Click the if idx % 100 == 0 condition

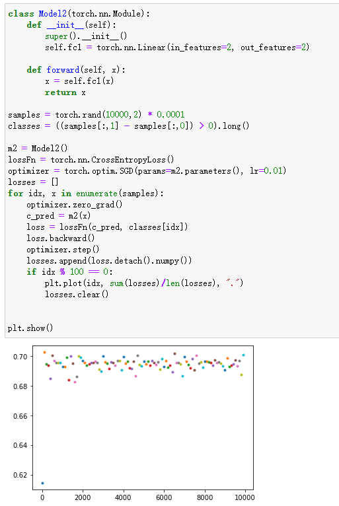click(x=69, y=271)
